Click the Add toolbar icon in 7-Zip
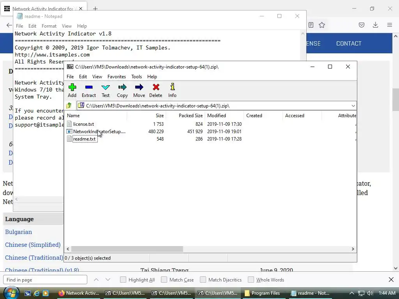 (72, 90)
